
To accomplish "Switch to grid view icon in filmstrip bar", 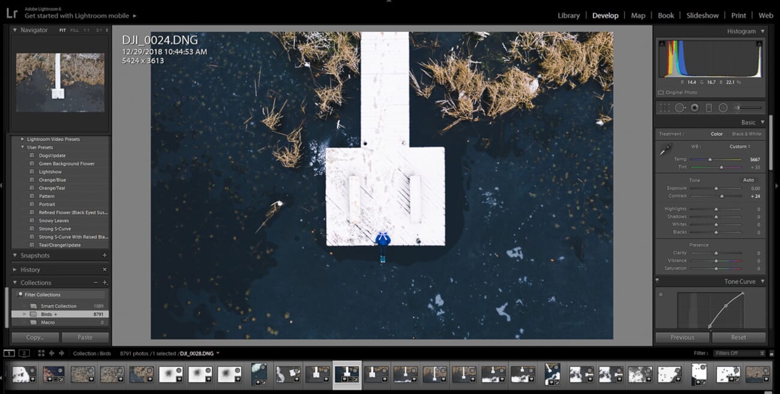I will (x=41, y=353).
